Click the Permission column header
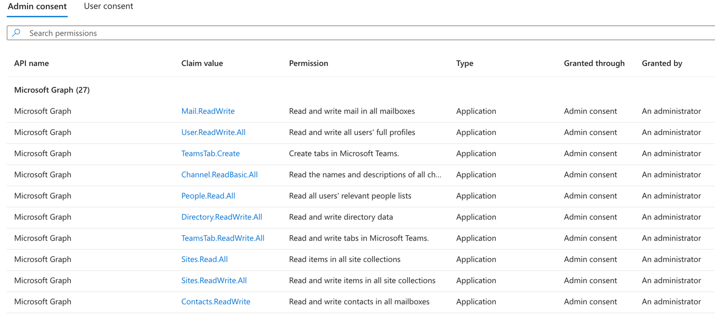The image size is (715, 316). [x=308, y=63]
